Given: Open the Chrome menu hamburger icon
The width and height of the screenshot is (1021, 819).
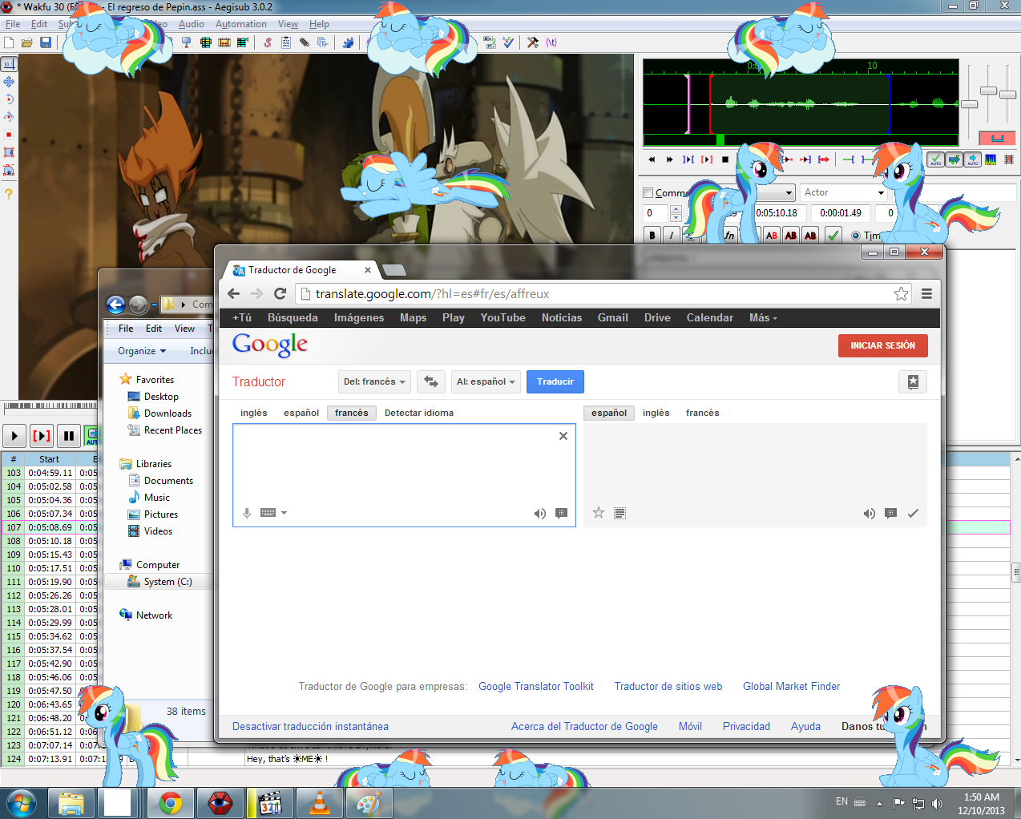Looking at the screenshot, I should [926, 294].
